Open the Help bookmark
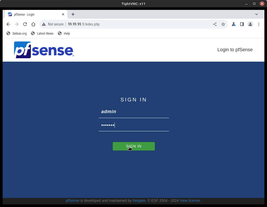The image size is (267, 207). pyautogui.click(x=64, y=34)
